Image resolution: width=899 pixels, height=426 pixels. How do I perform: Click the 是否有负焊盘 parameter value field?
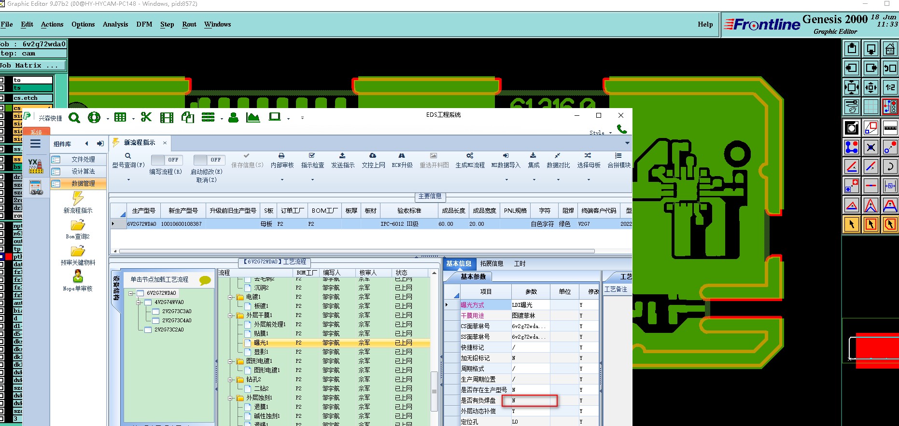(x=530, y=400)
